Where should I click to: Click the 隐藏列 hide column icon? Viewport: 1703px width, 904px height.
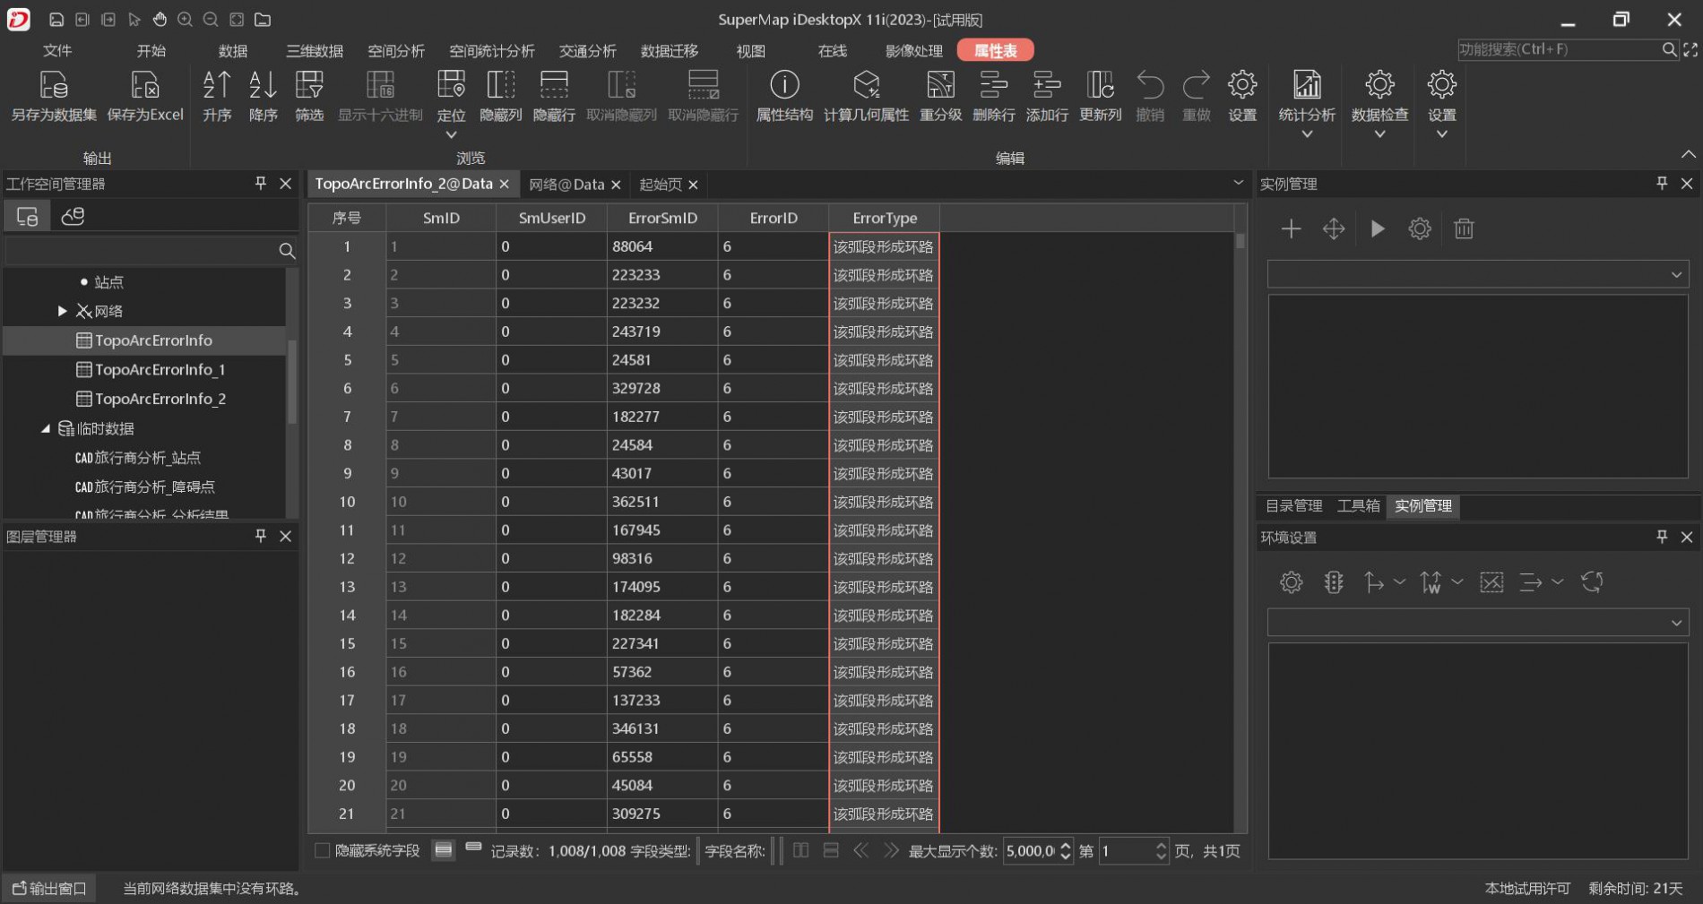[x=500, y=86]
